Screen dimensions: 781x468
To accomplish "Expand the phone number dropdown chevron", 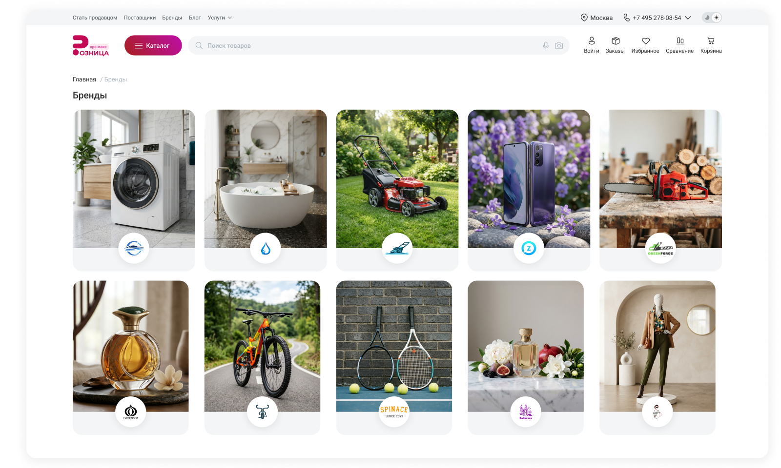I will pos(688,18).
